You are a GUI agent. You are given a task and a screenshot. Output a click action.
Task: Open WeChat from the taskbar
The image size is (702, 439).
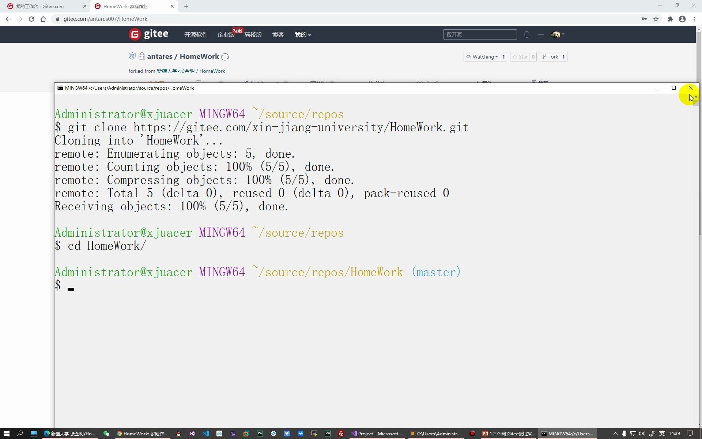point(106,434)
